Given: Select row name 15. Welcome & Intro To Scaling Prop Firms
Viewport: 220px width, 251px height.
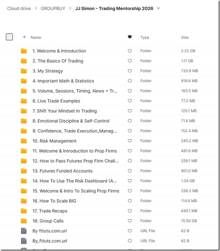Looking at the screenshot, I should pos(76,191).
